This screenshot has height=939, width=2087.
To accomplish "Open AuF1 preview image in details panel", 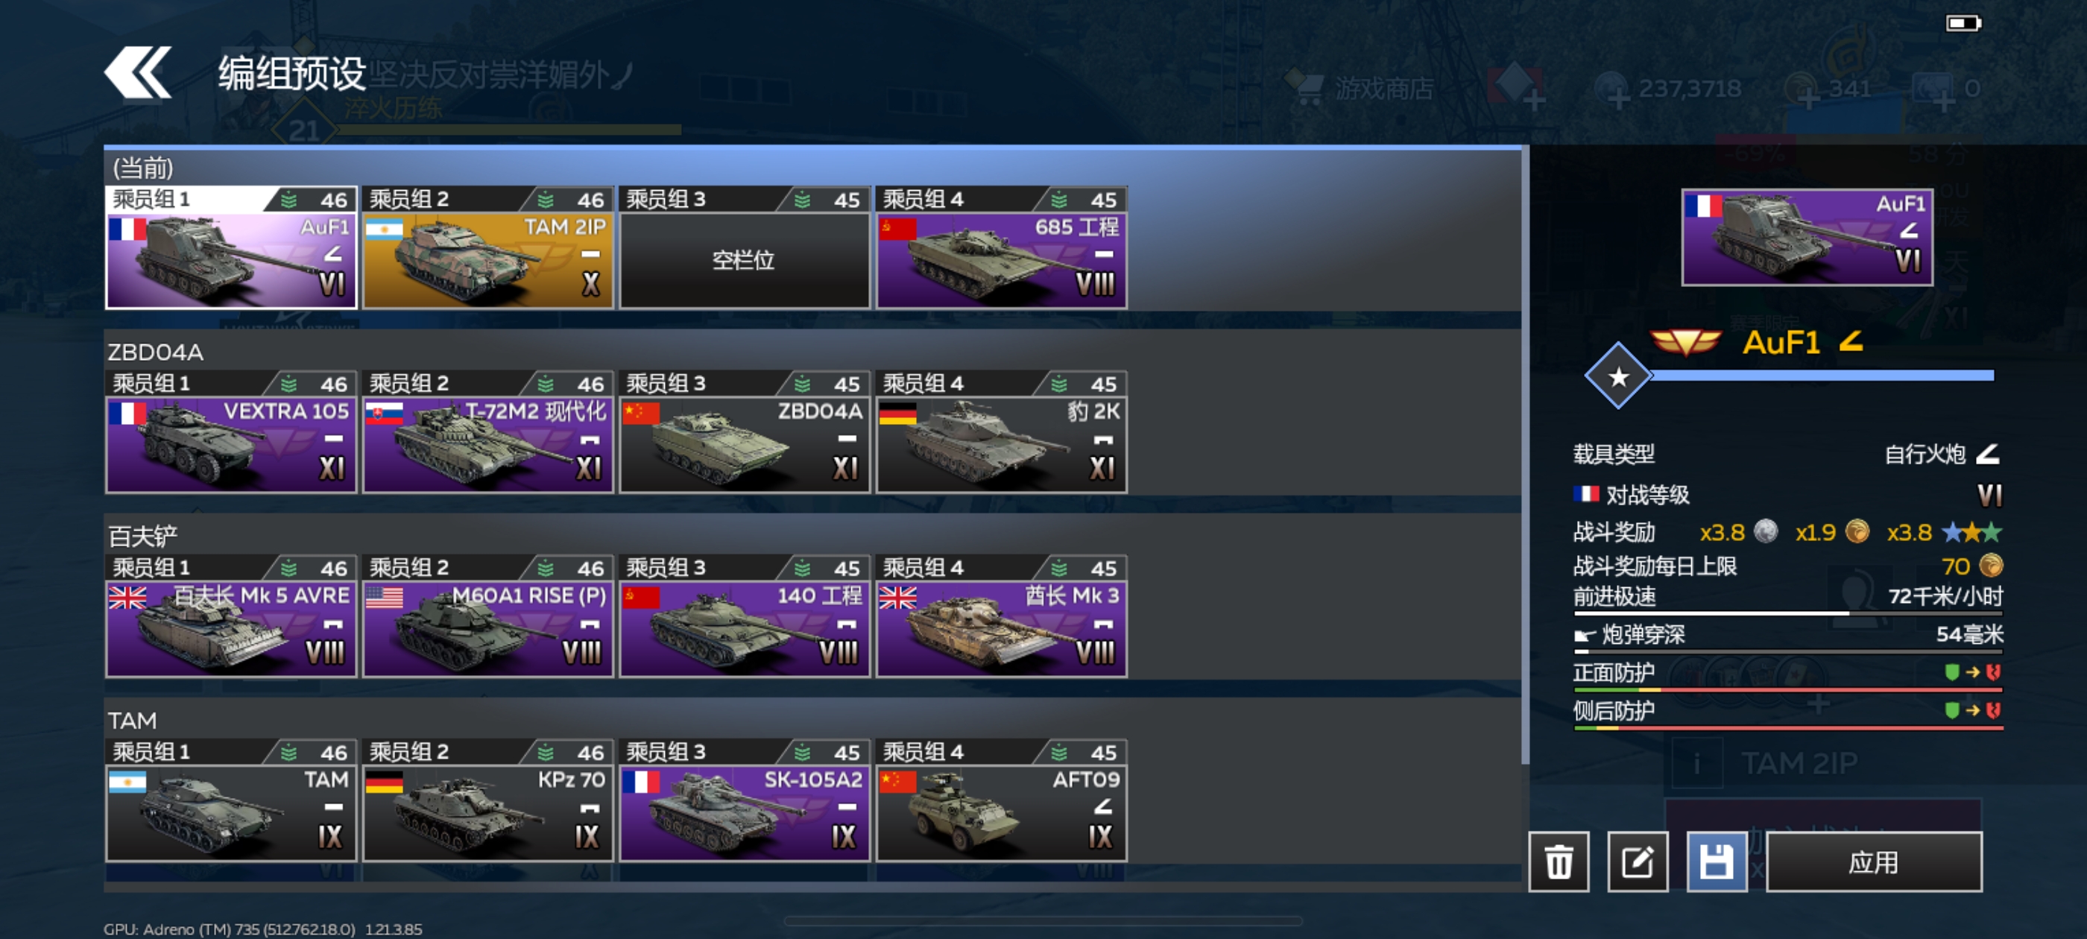I will [x=1807, y=238].
